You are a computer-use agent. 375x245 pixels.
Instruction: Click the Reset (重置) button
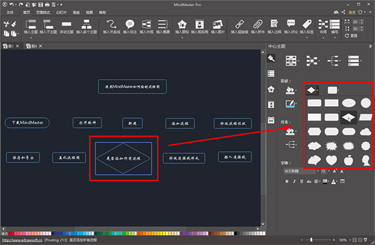pyautogui.click(x=351, y=36)
